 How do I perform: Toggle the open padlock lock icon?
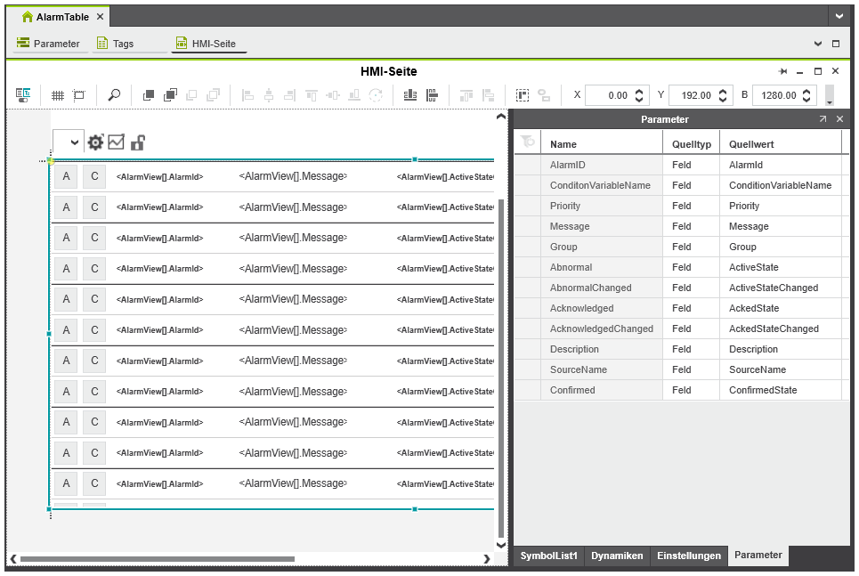(138, 142)
